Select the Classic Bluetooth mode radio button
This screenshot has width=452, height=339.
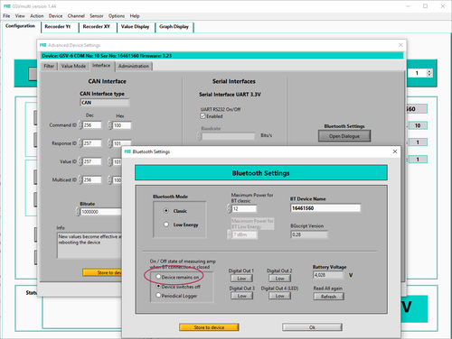(166, 211)
